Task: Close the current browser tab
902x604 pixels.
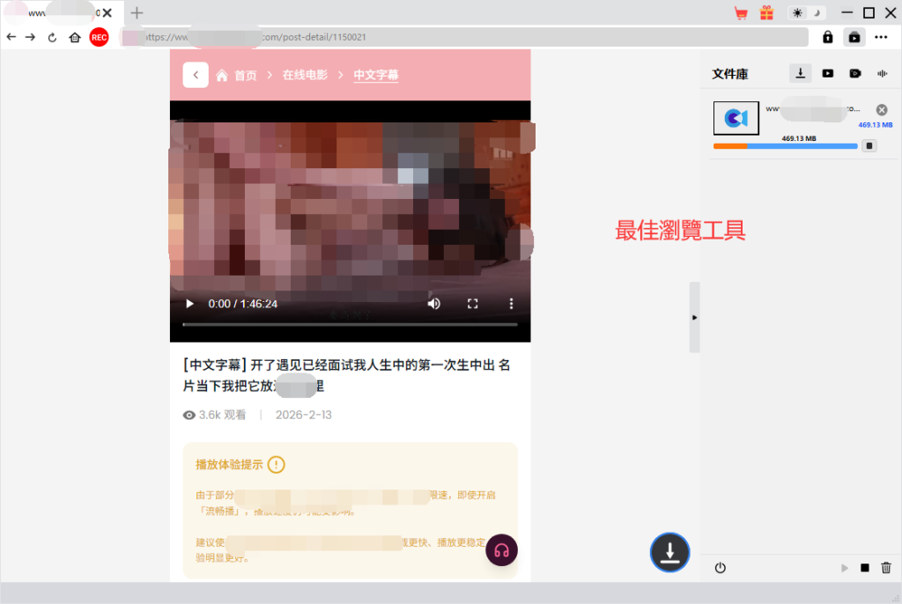Action: pos(107,12)
